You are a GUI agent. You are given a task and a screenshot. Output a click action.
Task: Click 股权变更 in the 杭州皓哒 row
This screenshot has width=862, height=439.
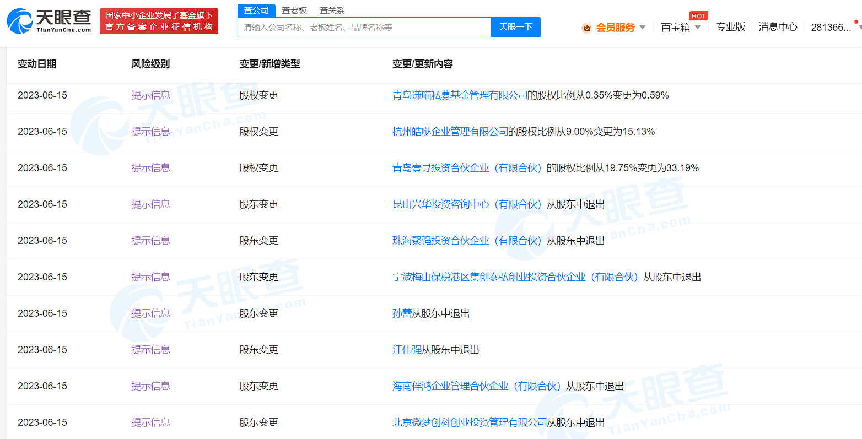click(258, 132)
